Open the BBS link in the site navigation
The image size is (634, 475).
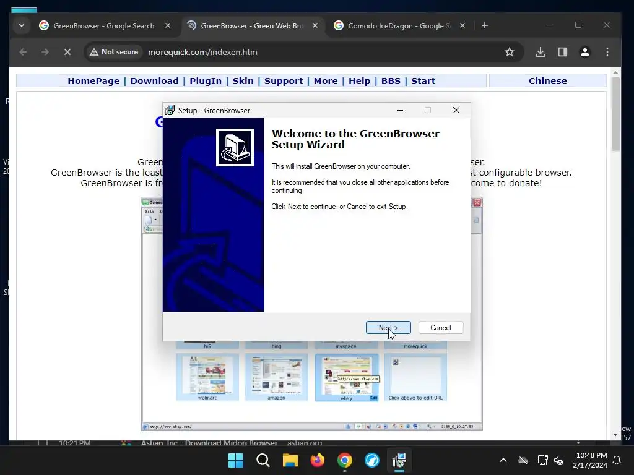coord(391,81)
